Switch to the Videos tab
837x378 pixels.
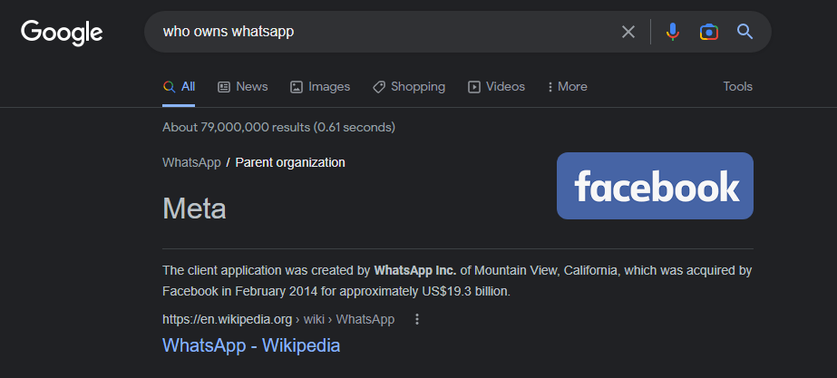point(504,87)
